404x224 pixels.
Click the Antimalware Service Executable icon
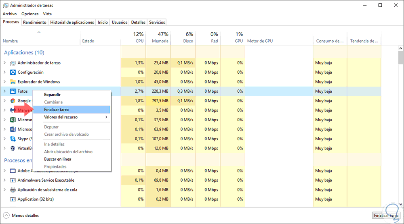pos(12,180)
